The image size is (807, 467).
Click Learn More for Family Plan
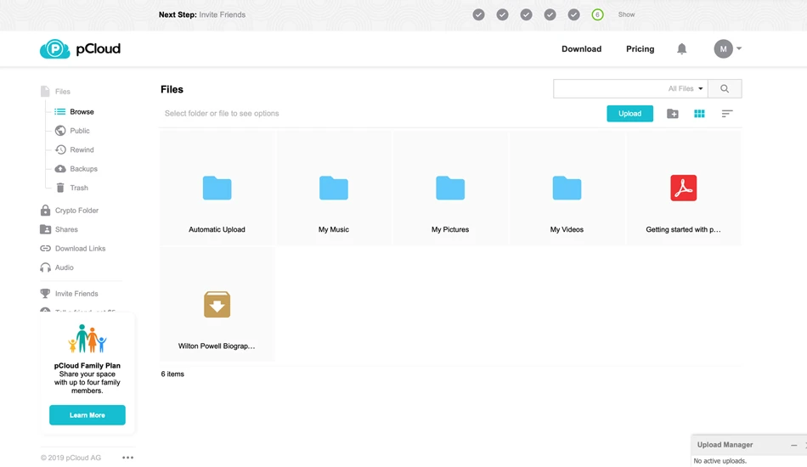tap(87, 415)
